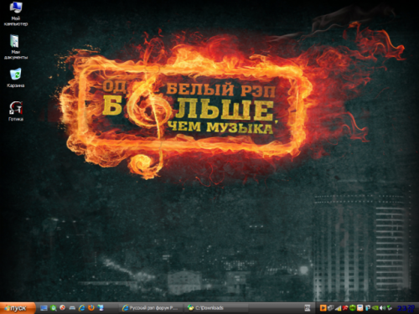Select the Корзина recycle bin icon

[16, 78]
